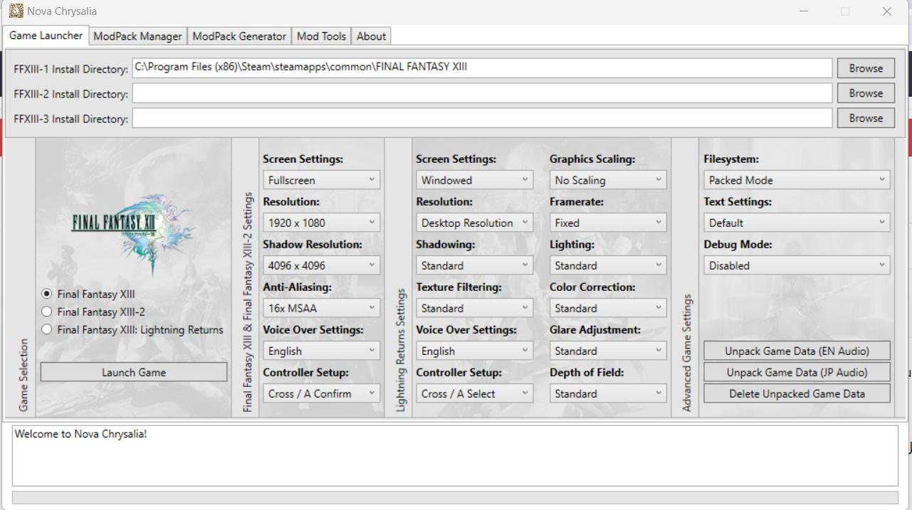This screenshot has height=510, width=912.
Task: Click Browse for FFXIII-1 Install Directory
Action: [866, 68]
